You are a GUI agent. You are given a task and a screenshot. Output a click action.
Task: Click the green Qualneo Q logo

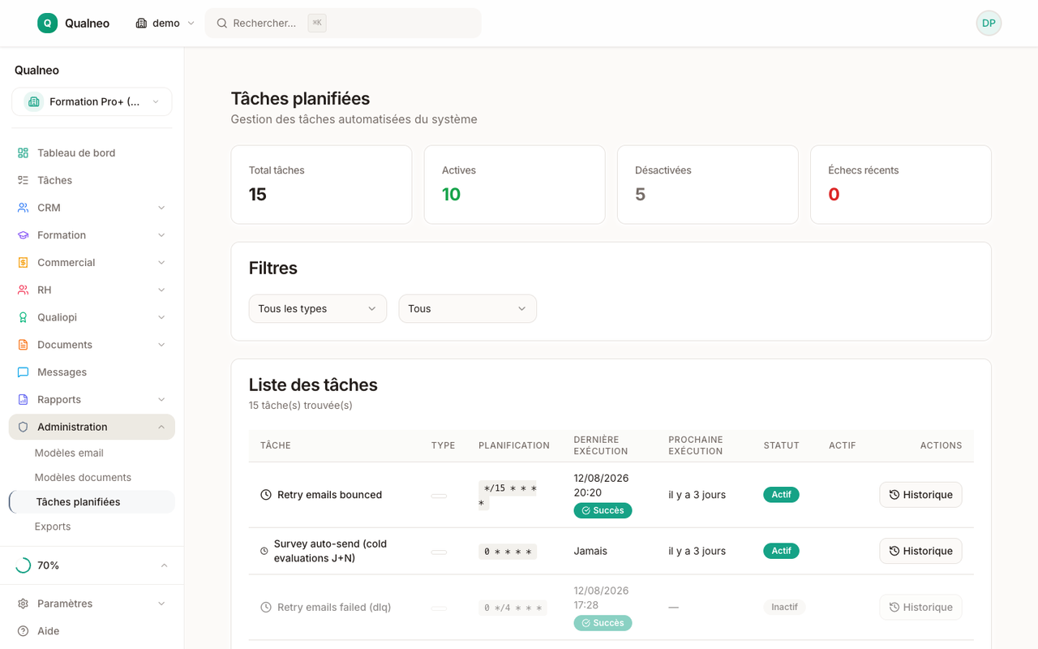[x=48, y=24]
